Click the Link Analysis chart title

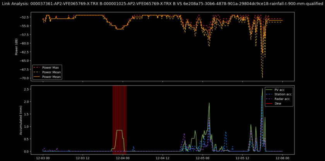tap(162, 4)
